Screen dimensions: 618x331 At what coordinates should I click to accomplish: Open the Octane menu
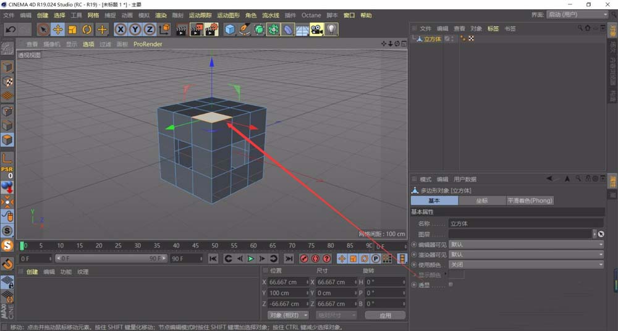(311, 15)
